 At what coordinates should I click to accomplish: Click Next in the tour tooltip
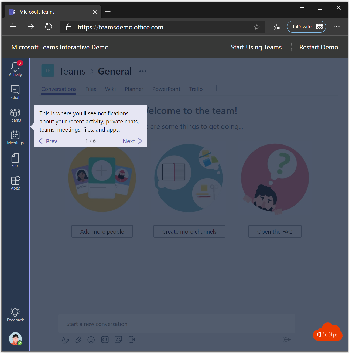(132, 141)
